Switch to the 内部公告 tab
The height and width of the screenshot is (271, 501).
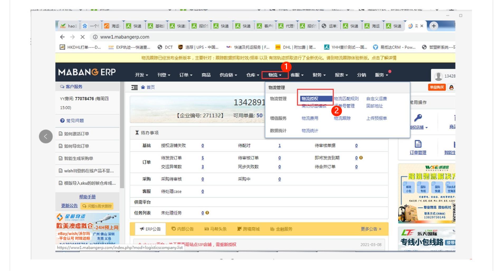point(182,229)
